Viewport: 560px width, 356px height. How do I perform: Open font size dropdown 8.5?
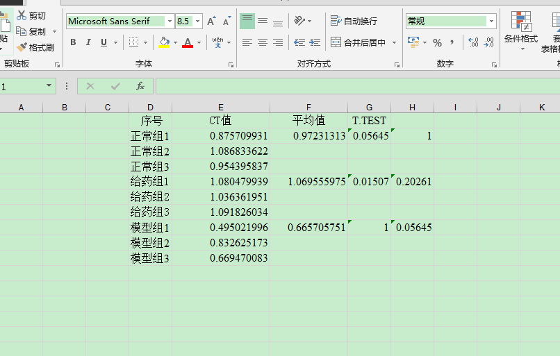point(197,22)
